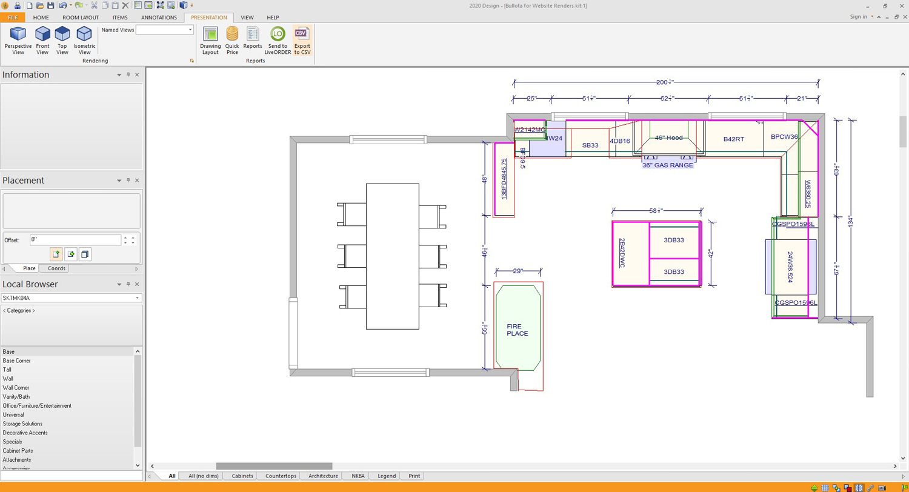Open the ROOM LAYOUT ribbon tab
The image size is (909, 492).
81,18
